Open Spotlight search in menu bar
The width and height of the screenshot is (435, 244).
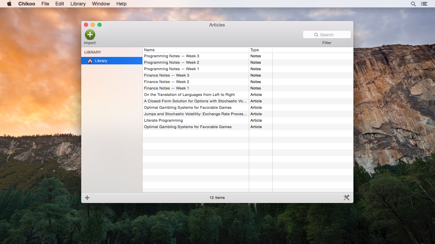pyautogui.click(x=413, y=4)
